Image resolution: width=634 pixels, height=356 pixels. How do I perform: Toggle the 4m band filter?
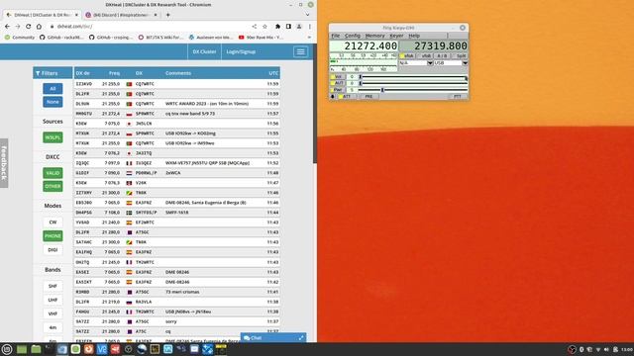click(x=53, y=327)
